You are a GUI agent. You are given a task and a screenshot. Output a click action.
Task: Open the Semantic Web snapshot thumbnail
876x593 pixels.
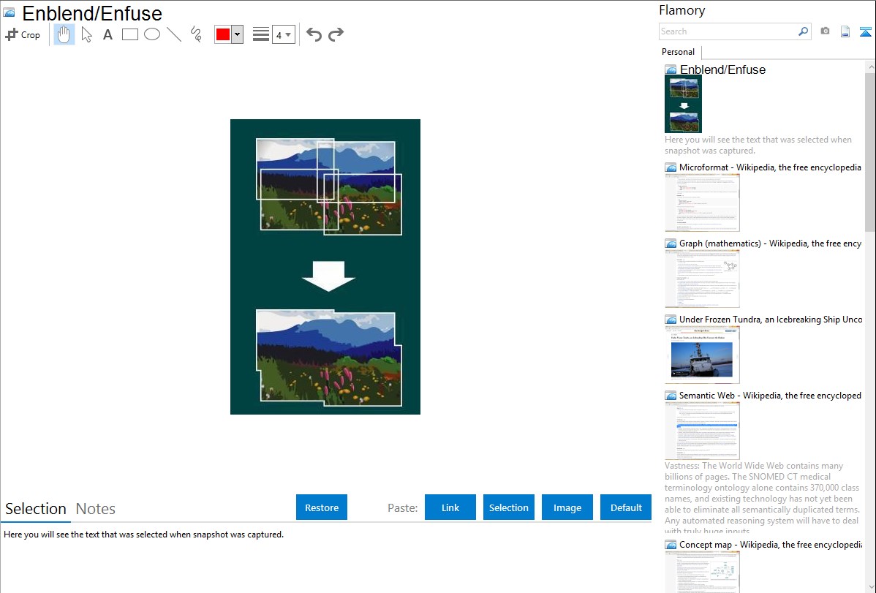coord(702,431)
